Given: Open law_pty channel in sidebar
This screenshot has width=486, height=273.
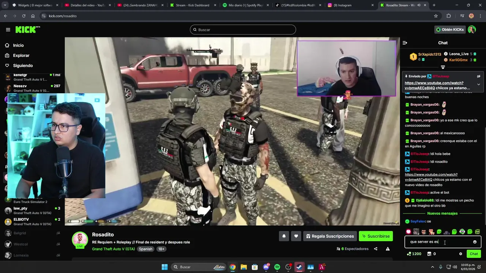Looking at the screenshot, I should [x=32, y=210].
